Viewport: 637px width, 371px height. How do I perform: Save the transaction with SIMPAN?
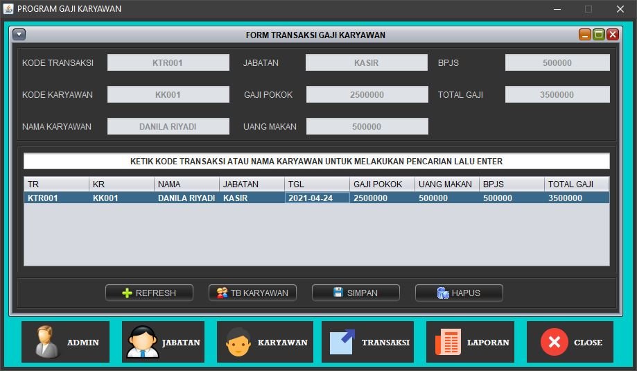[x=356, y=293]
